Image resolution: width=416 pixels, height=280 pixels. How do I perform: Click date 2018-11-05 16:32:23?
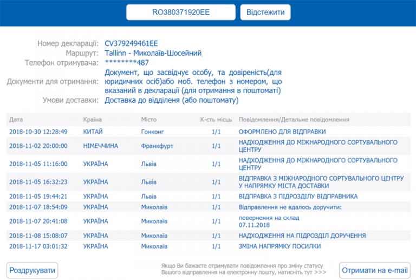(x=38, y=182)
